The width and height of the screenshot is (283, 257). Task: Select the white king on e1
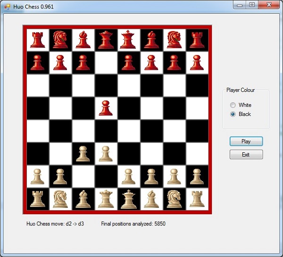point(129,199)
